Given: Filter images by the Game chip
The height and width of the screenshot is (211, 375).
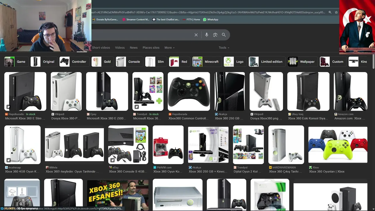Looking at the screenshot, I should tap(16, 62).
